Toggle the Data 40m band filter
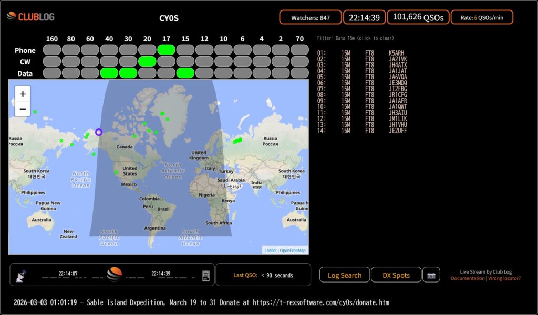This screenshot has width=538, height=315. 109,73
